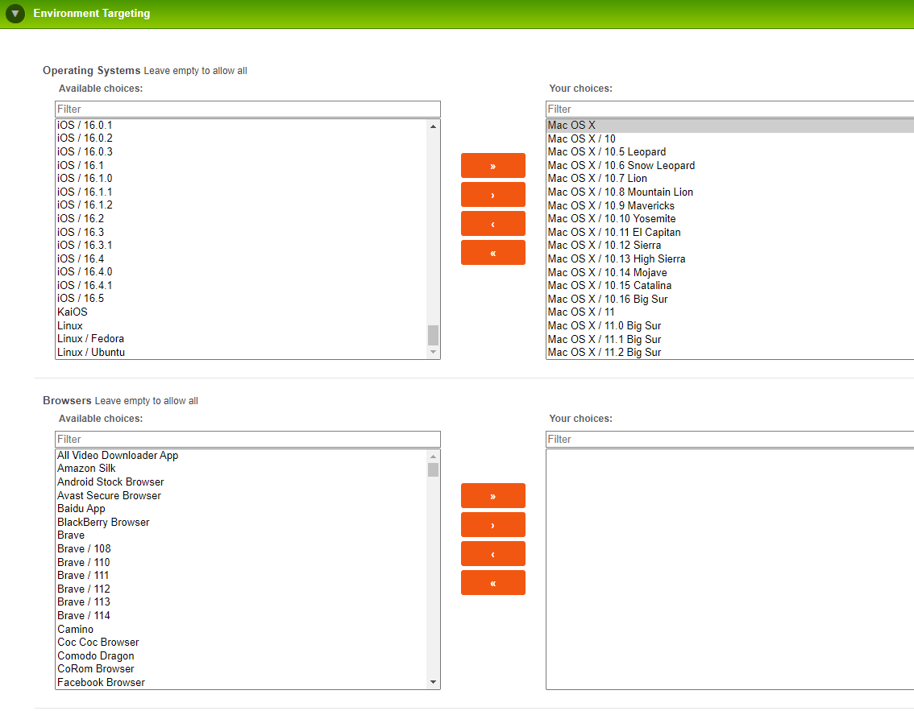Select 'Camino' browser option
This screenshot has height=711, width=914.
point(241,629)
